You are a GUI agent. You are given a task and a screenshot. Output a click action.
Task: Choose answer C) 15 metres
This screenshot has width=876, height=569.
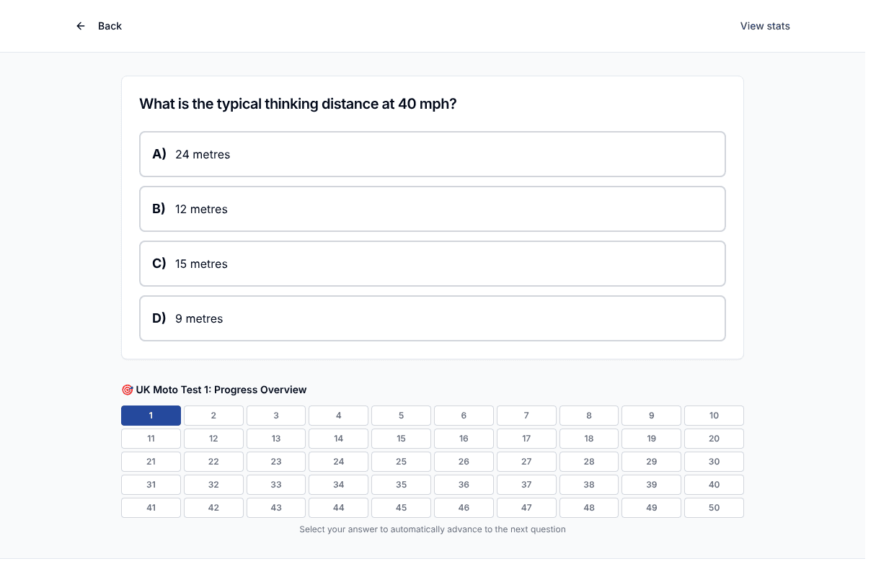click(433, 264)
